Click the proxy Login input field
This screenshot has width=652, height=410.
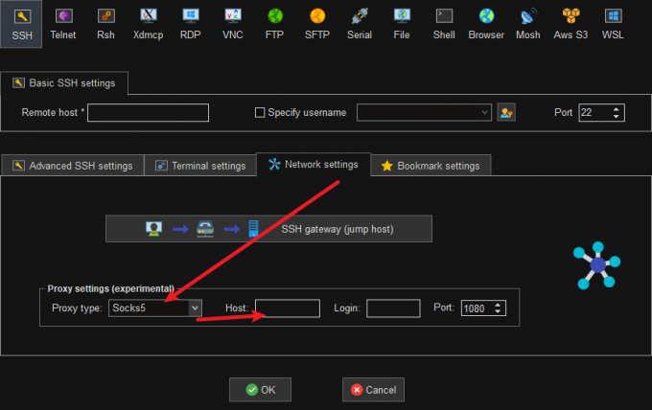pyautogui.click(x=393, y=308)
